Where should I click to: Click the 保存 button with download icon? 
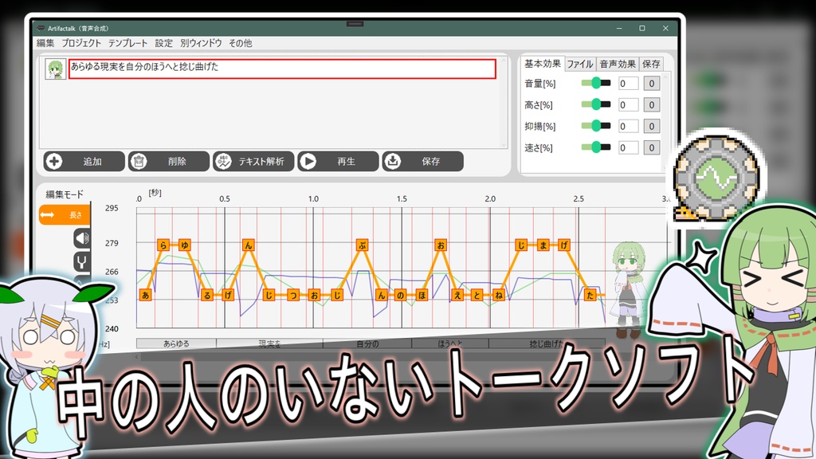pos(422,161)
